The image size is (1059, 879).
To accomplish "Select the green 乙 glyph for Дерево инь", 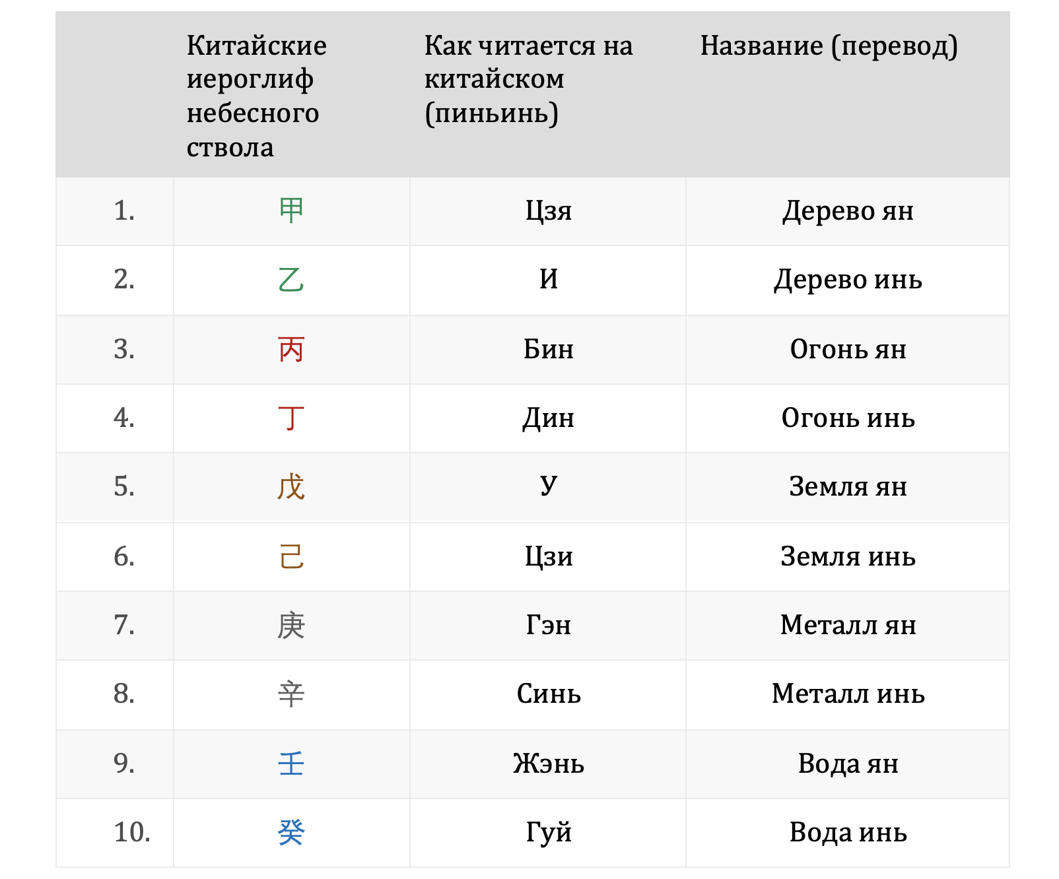I will tap(291, 280).
